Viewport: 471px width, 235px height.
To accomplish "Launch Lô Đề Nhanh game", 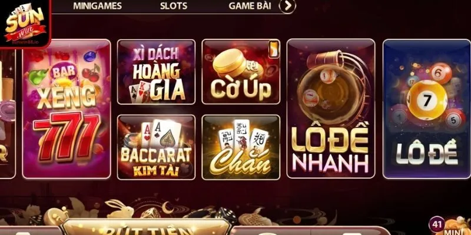I will click(331, 109).
